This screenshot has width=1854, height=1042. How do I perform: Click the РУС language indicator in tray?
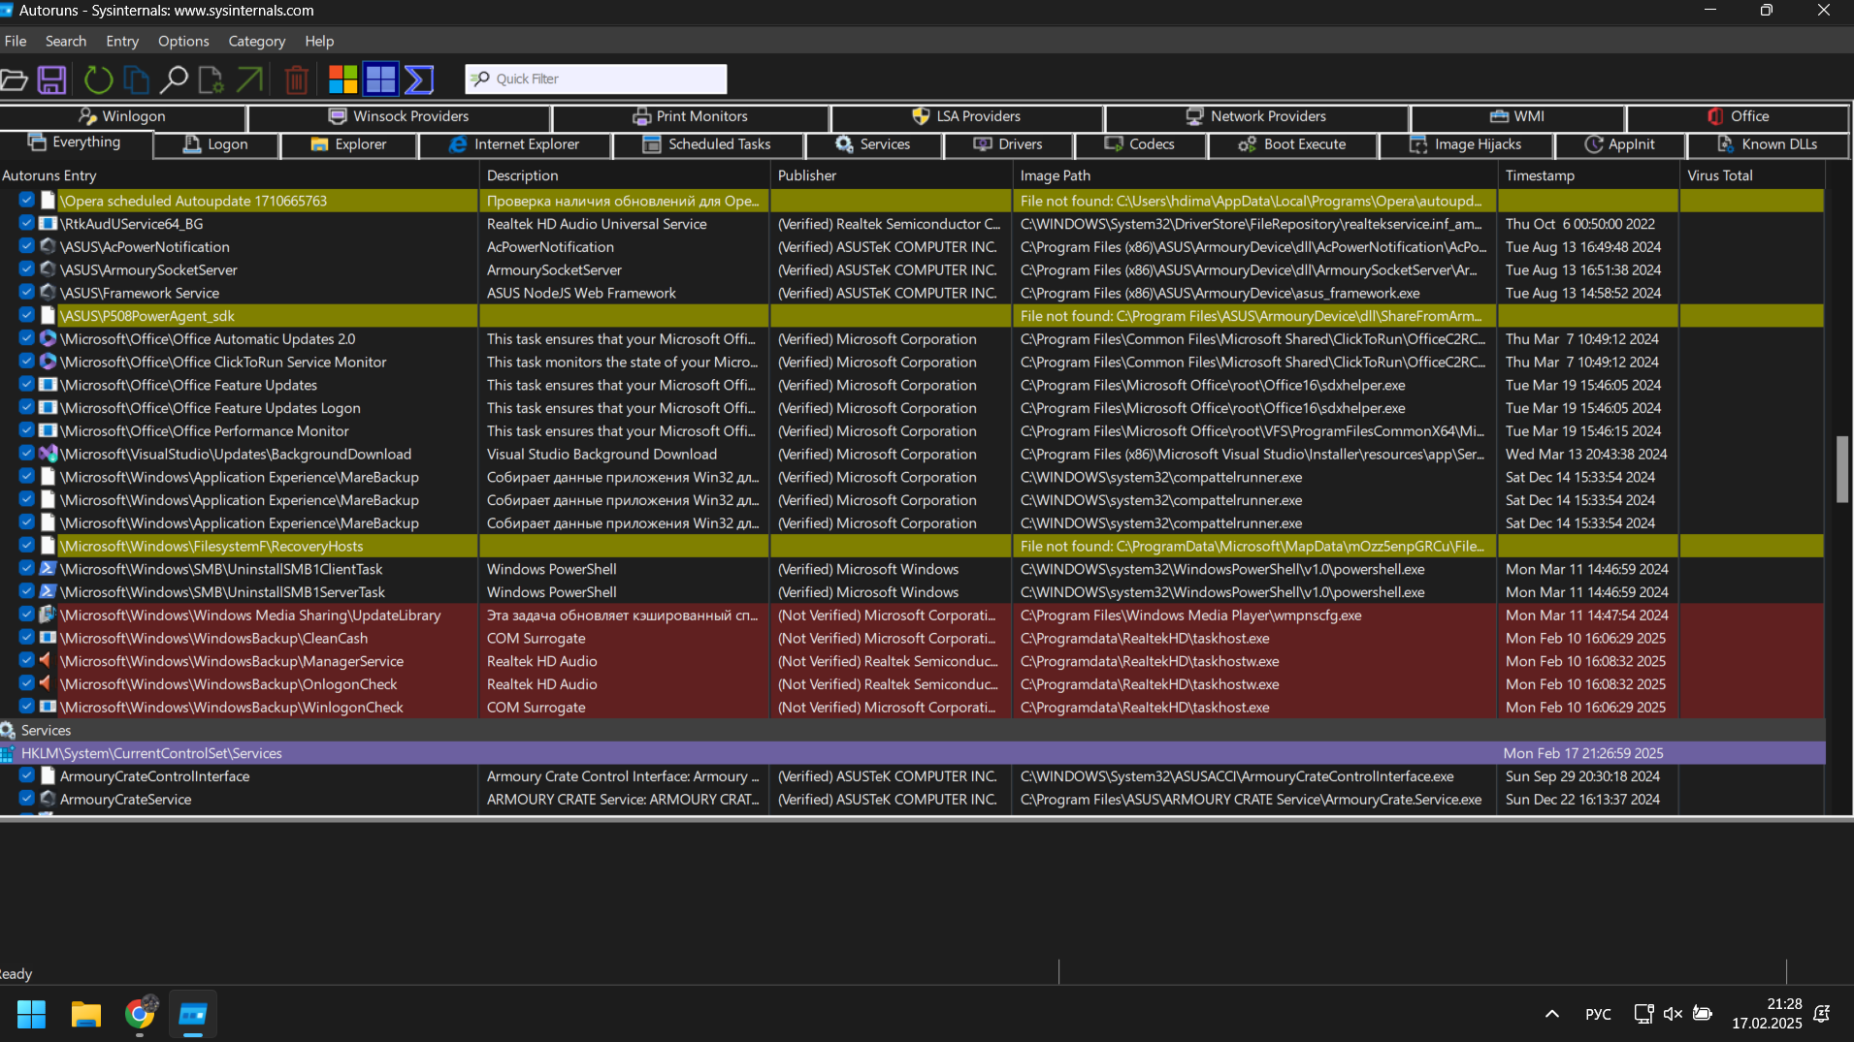click(1598, 1014)
